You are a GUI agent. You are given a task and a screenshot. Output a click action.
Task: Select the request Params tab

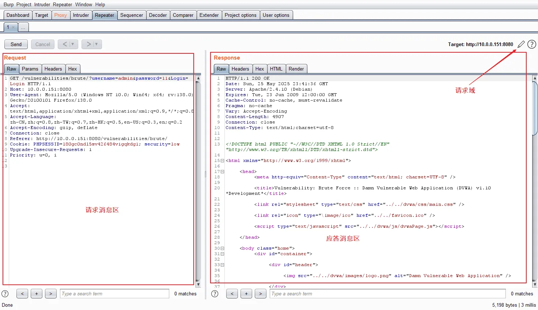[x=30, y=69]
